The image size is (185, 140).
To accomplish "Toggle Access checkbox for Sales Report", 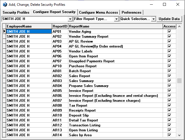I will (x=169, y=76).
